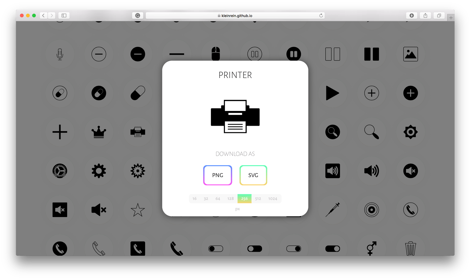This screenshot has width=470, height=280.
Task: Click the plain magnifying glass icon
Action: click(372, 132)
